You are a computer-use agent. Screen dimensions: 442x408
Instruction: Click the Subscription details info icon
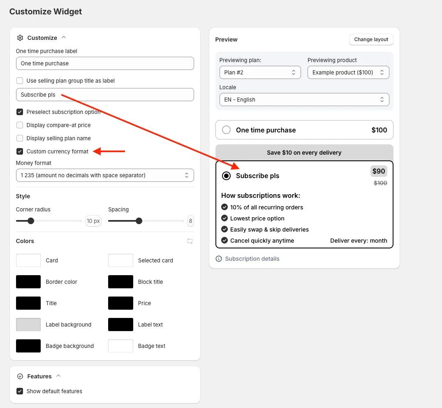click(219, 259)
